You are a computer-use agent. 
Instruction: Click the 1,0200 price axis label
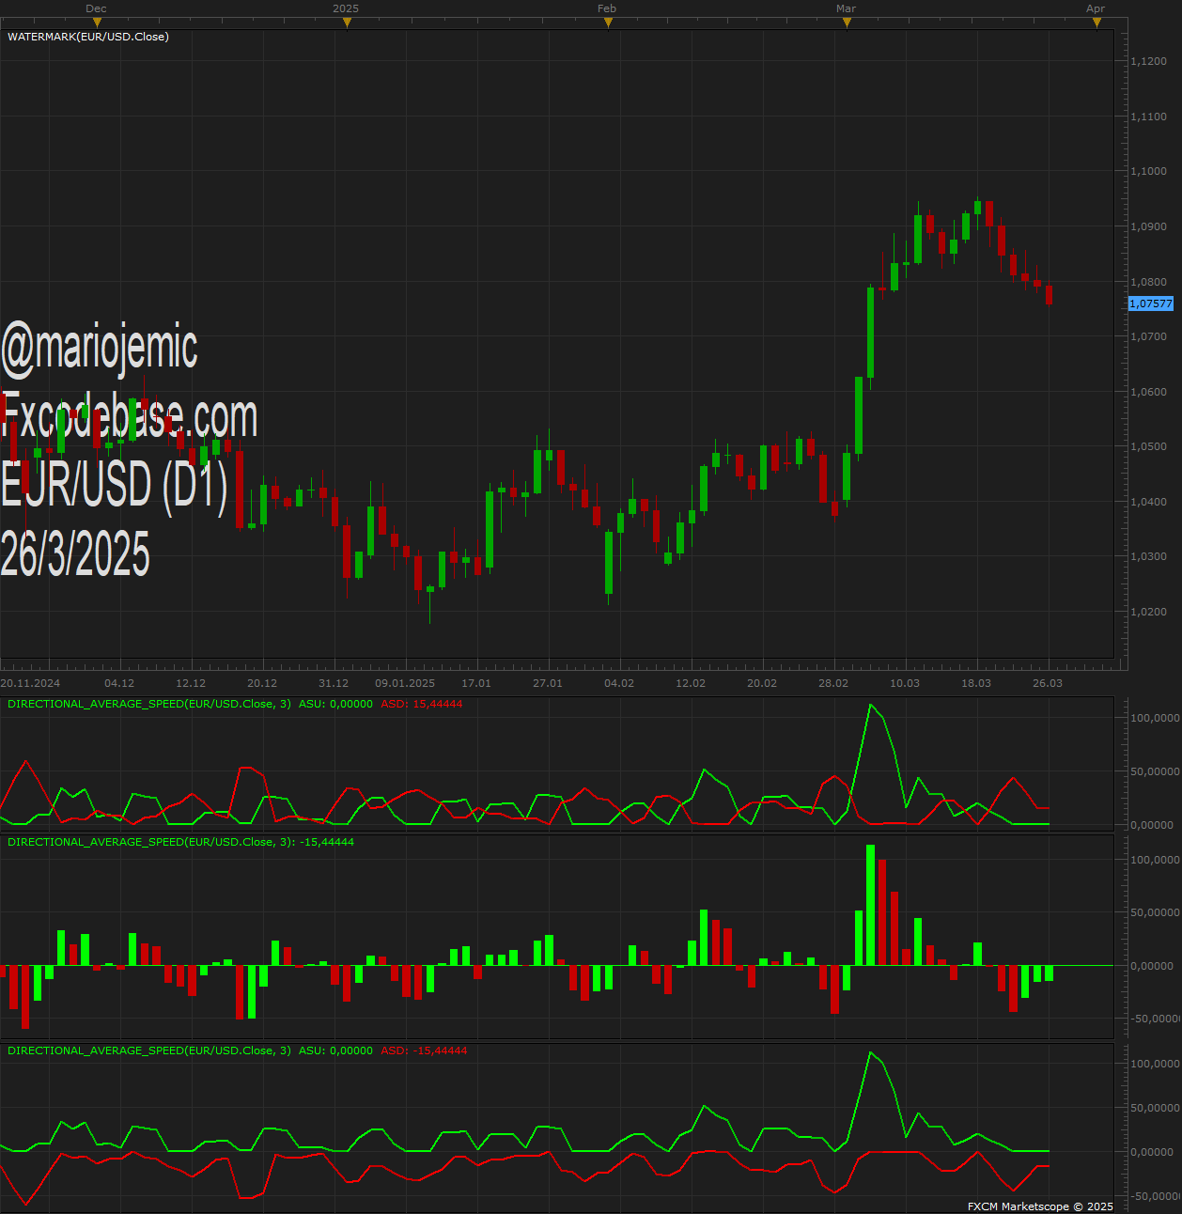click(x=1148, y=612)
